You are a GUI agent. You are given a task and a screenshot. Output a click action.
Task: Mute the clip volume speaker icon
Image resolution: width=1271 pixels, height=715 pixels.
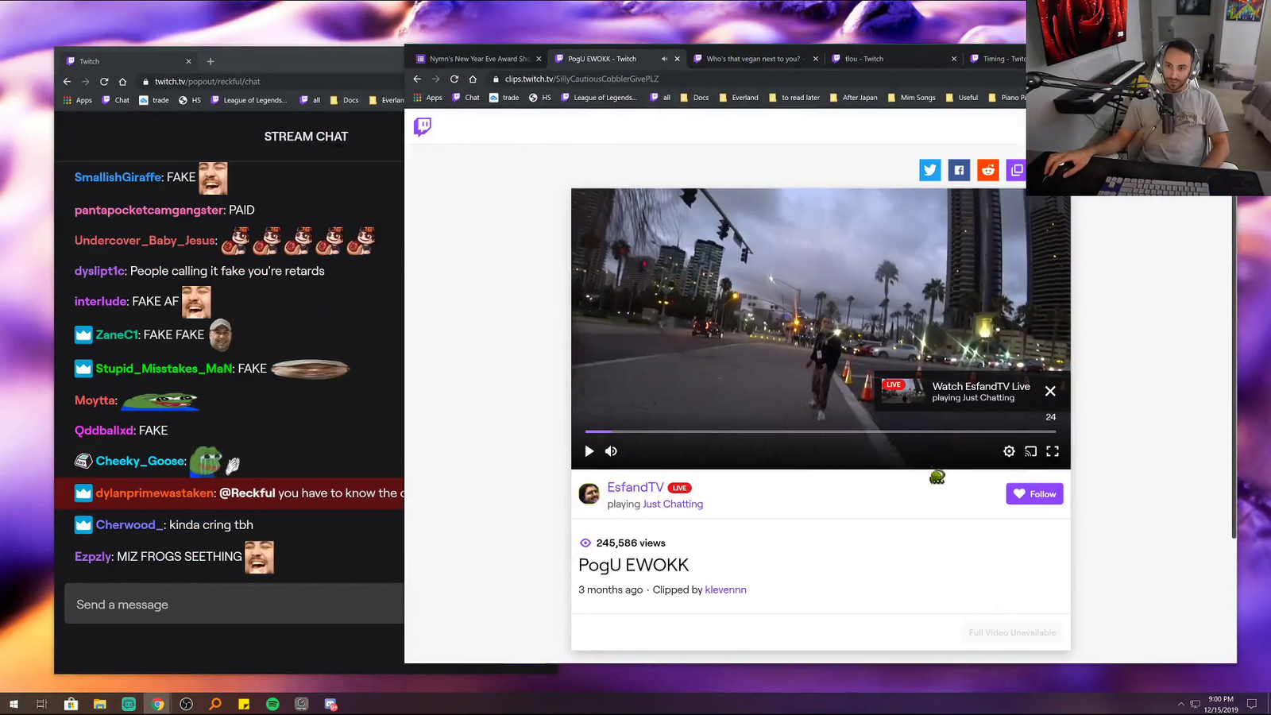pos(611,451)
